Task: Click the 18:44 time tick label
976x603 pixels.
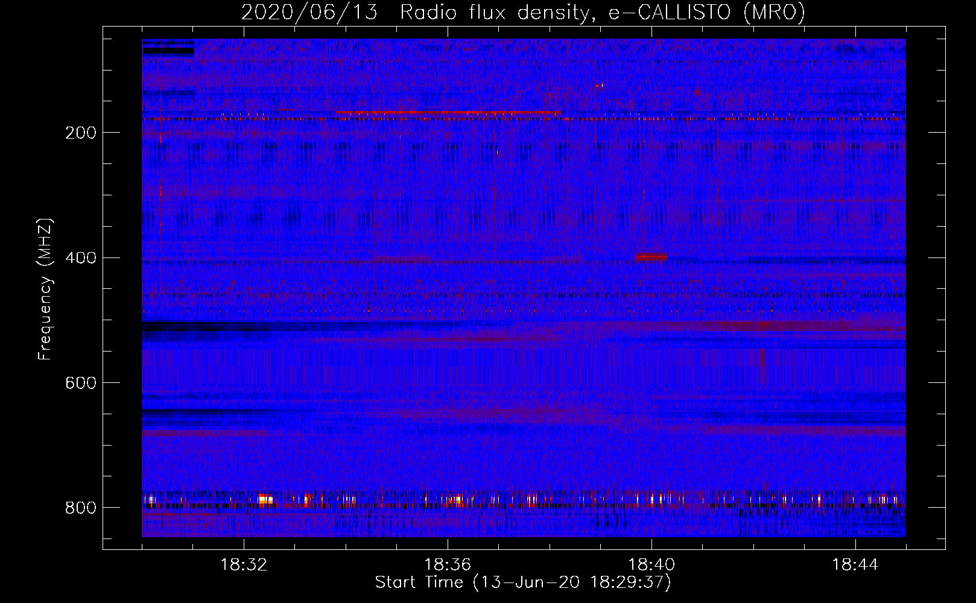Action: 855,565
